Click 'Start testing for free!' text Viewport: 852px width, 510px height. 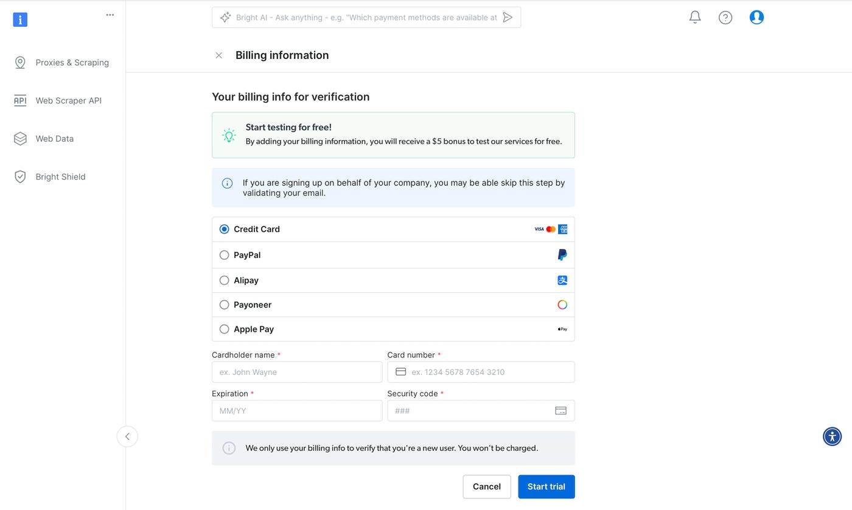click(x=288, y=127)
